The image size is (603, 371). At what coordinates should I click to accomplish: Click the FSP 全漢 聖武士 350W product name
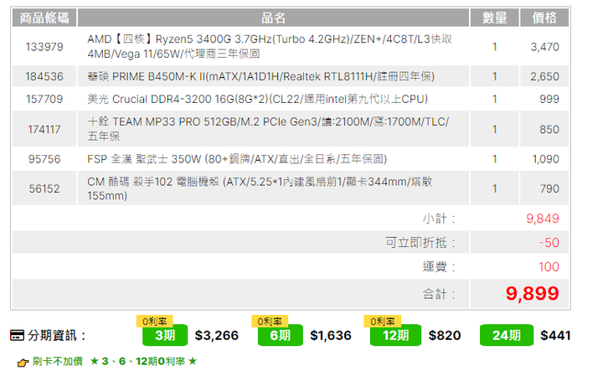point(237,159)
